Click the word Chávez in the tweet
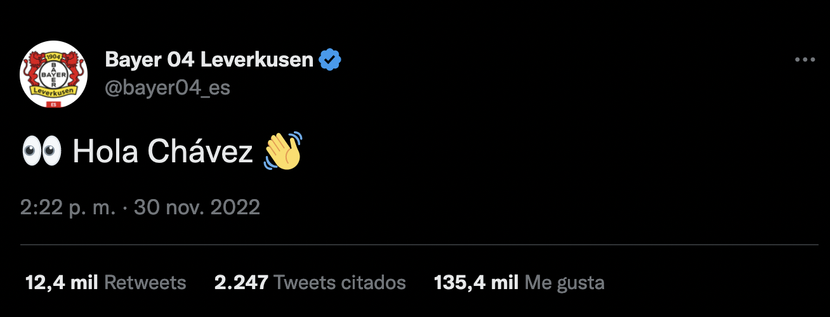 point(200,152)
